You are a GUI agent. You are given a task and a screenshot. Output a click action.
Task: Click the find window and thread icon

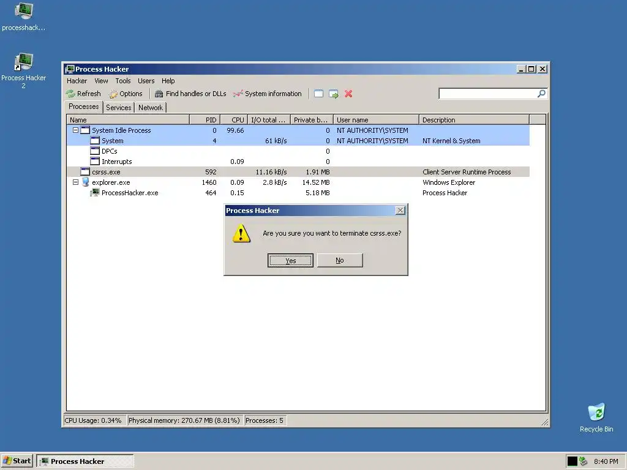point(334,94)
